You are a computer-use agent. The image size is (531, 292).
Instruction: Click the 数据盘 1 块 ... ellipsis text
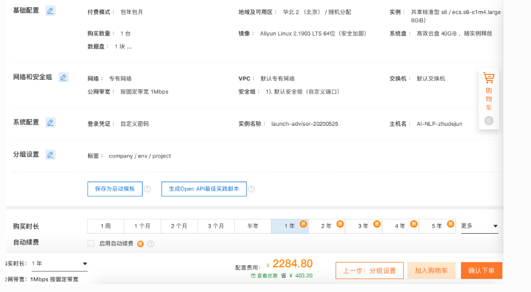[x=123, y=47]
